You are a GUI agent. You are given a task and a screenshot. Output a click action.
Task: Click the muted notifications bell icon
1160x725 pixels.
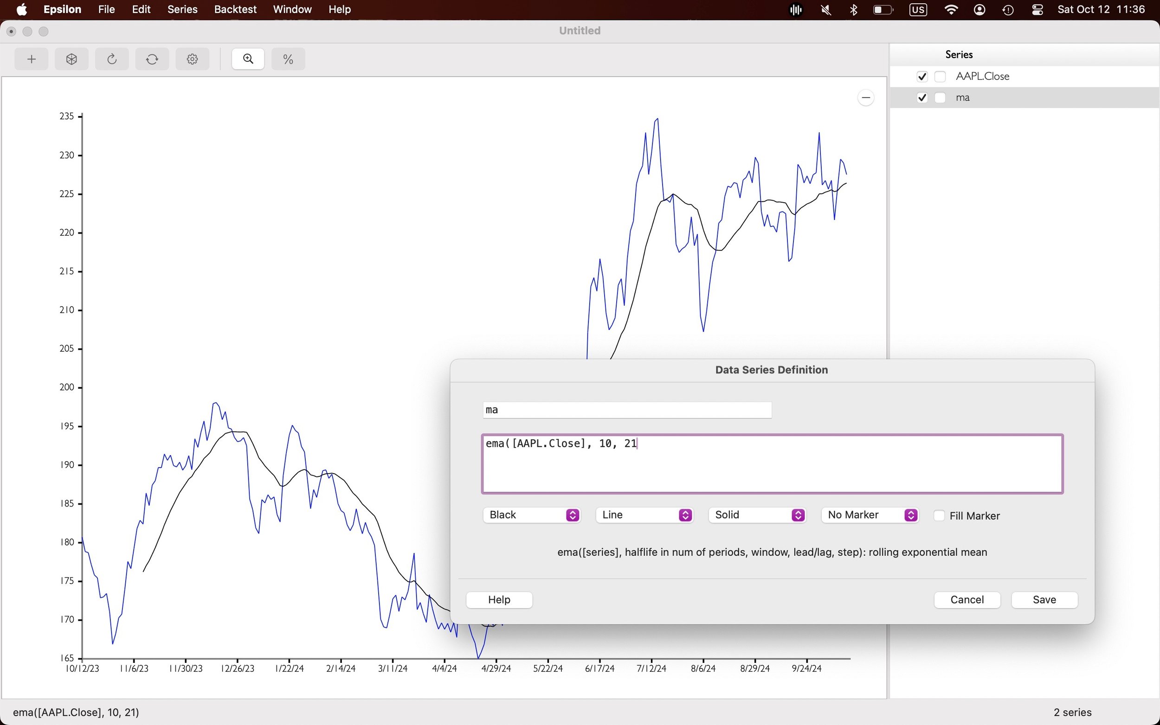pyautogui.click(x=825, y=10)
